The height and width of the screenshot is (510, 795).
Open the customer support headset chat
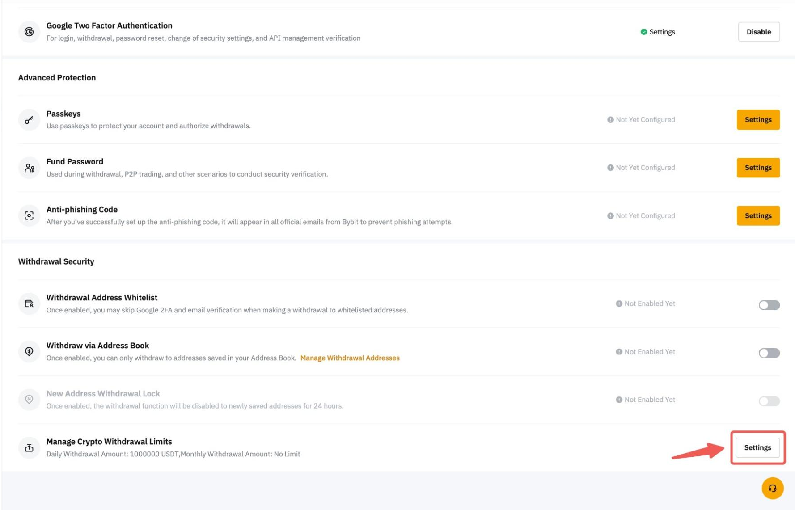coord(772,488)
